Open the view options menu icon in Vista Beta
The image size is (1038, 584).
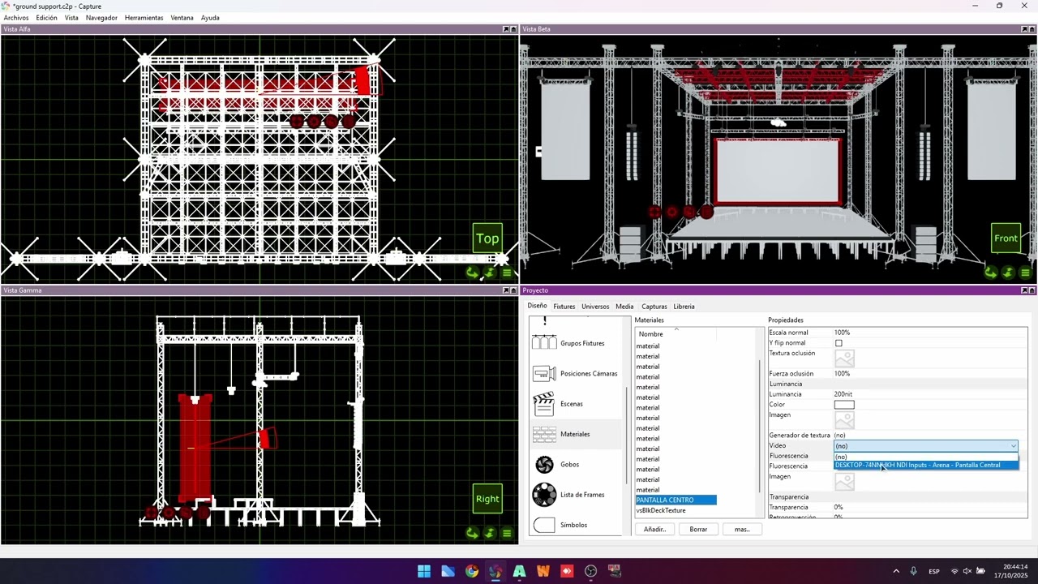tap(1025, 273)
